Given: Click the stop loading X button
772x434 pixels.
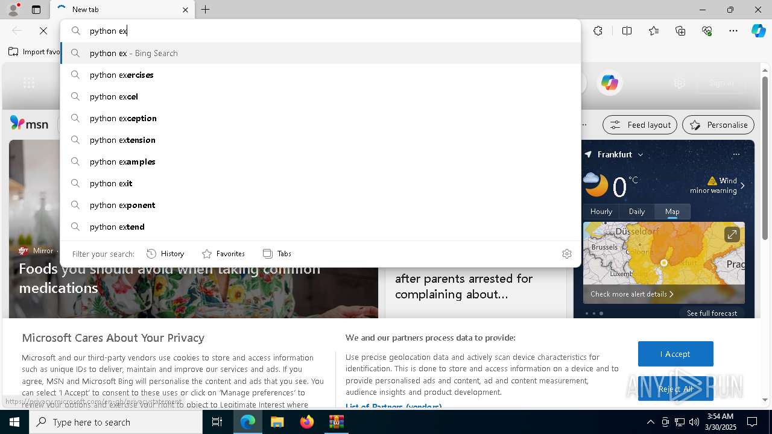Looking at the screenshot, I should [43, 31].
